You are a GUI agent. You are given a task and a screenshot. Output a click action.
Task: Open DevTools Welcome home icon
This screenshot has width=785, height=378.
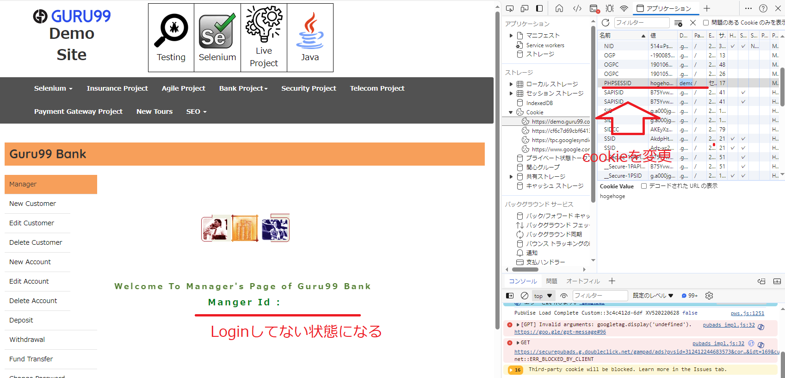pyautogui.click(x=559, y=8)
